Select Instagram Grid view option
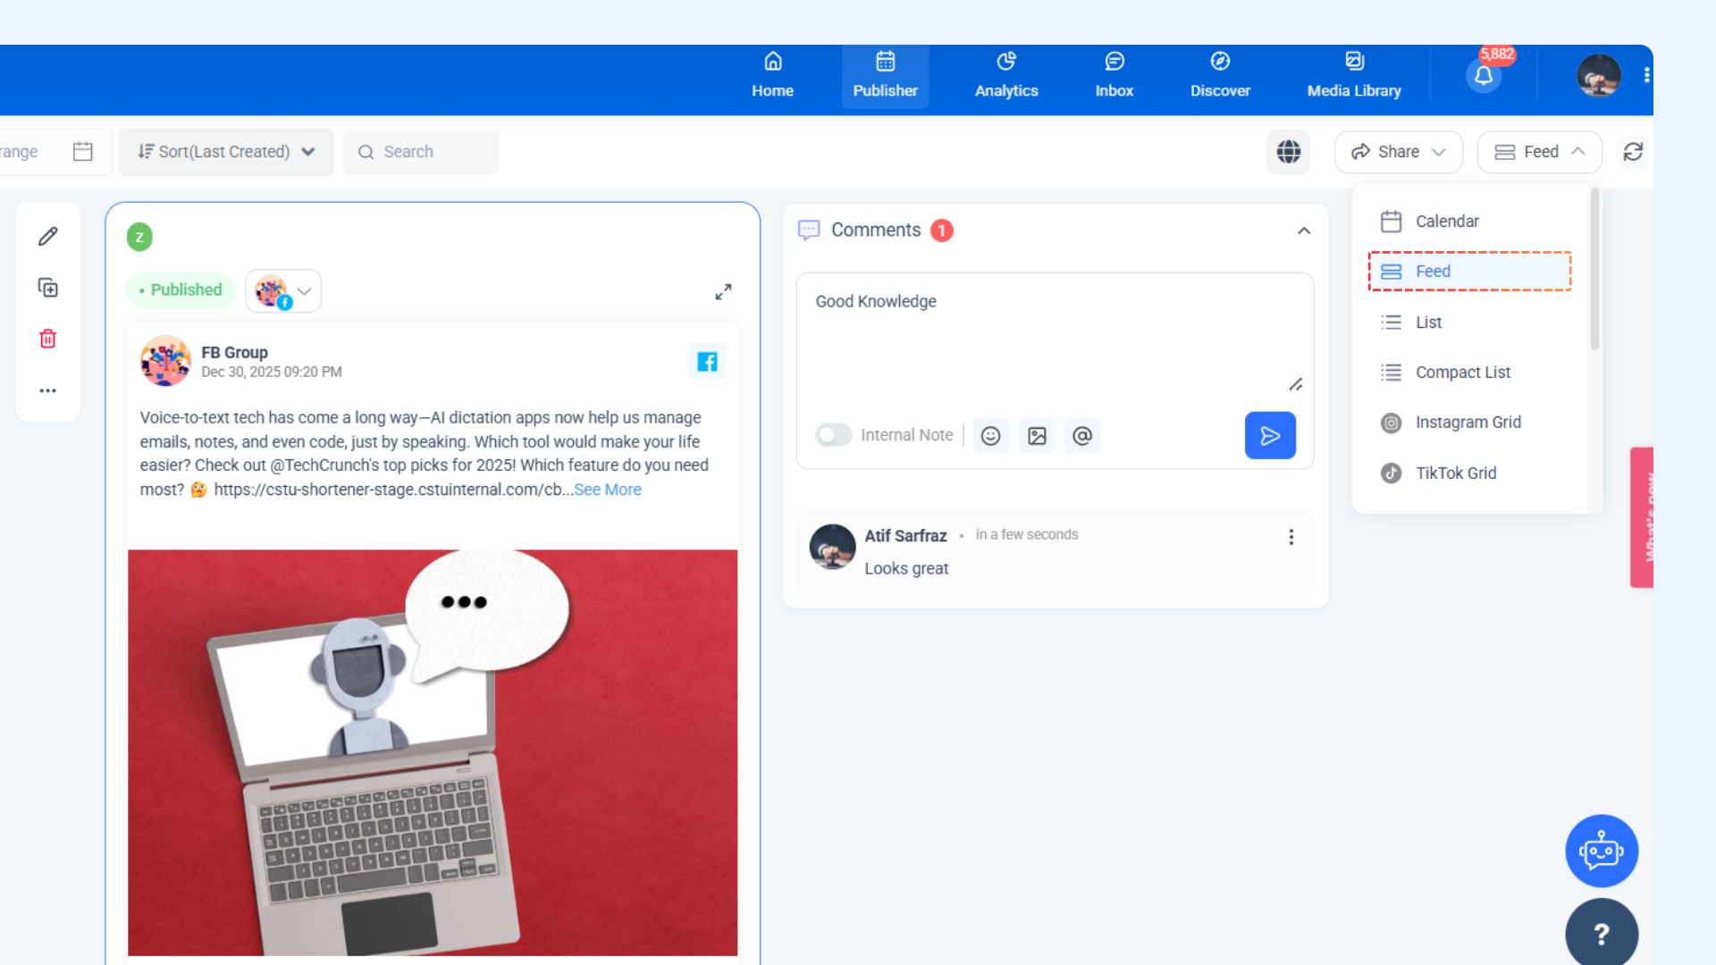1716x965 pixels. point(1468,423)
